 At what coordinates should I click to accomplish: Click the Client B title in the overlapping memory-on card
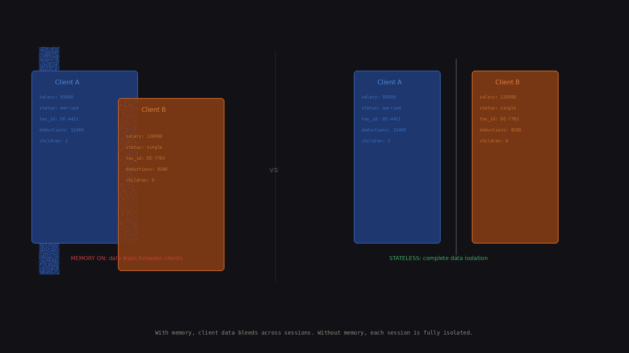[154, 110]
